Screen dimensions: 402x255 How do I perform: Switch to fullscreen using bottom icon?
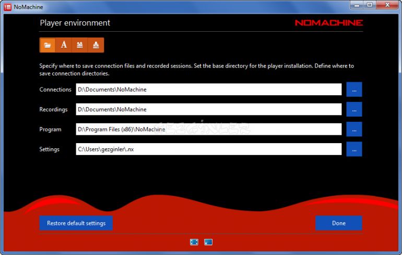tap(194, 242)
